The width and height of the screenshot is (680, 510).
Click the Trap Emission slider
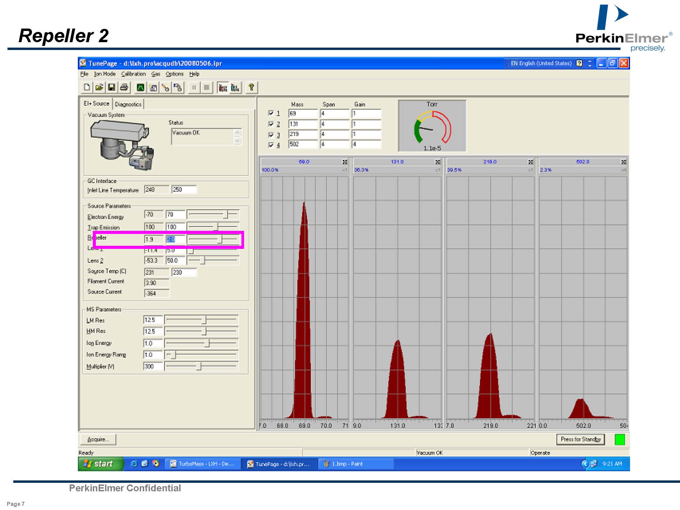pos(213,226)
